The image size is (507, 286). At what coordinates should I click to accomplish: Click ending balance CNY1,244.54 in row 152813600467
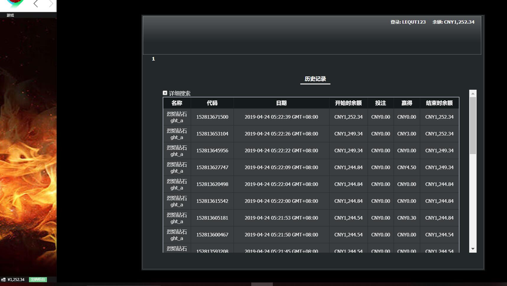point(439,235)
